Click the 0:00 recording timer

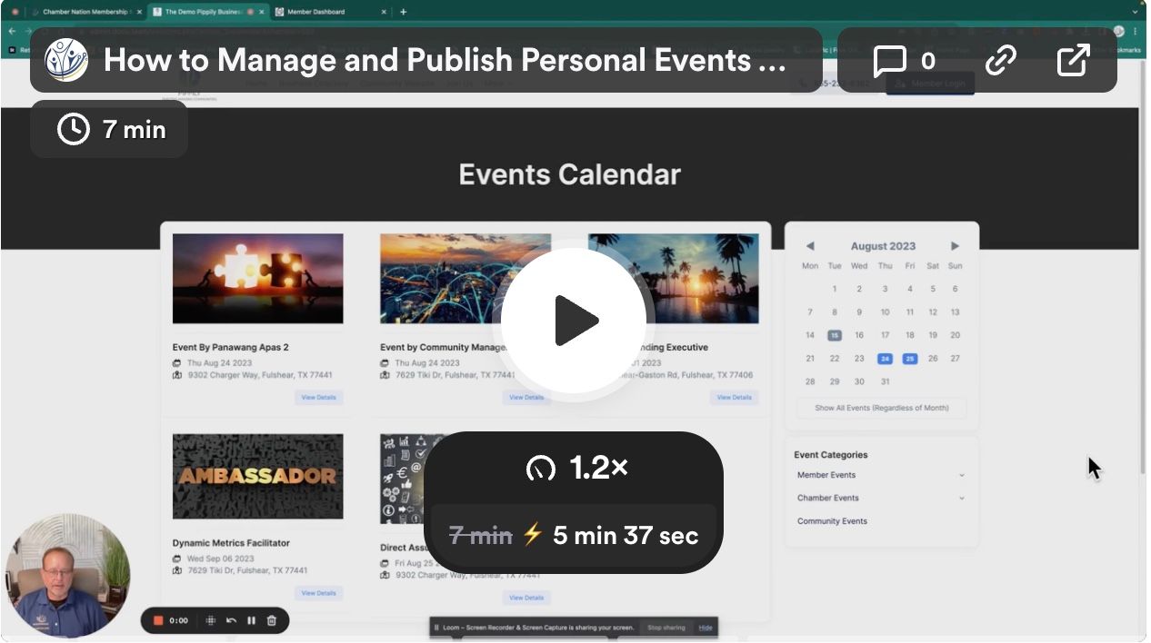tap(179, 620)
